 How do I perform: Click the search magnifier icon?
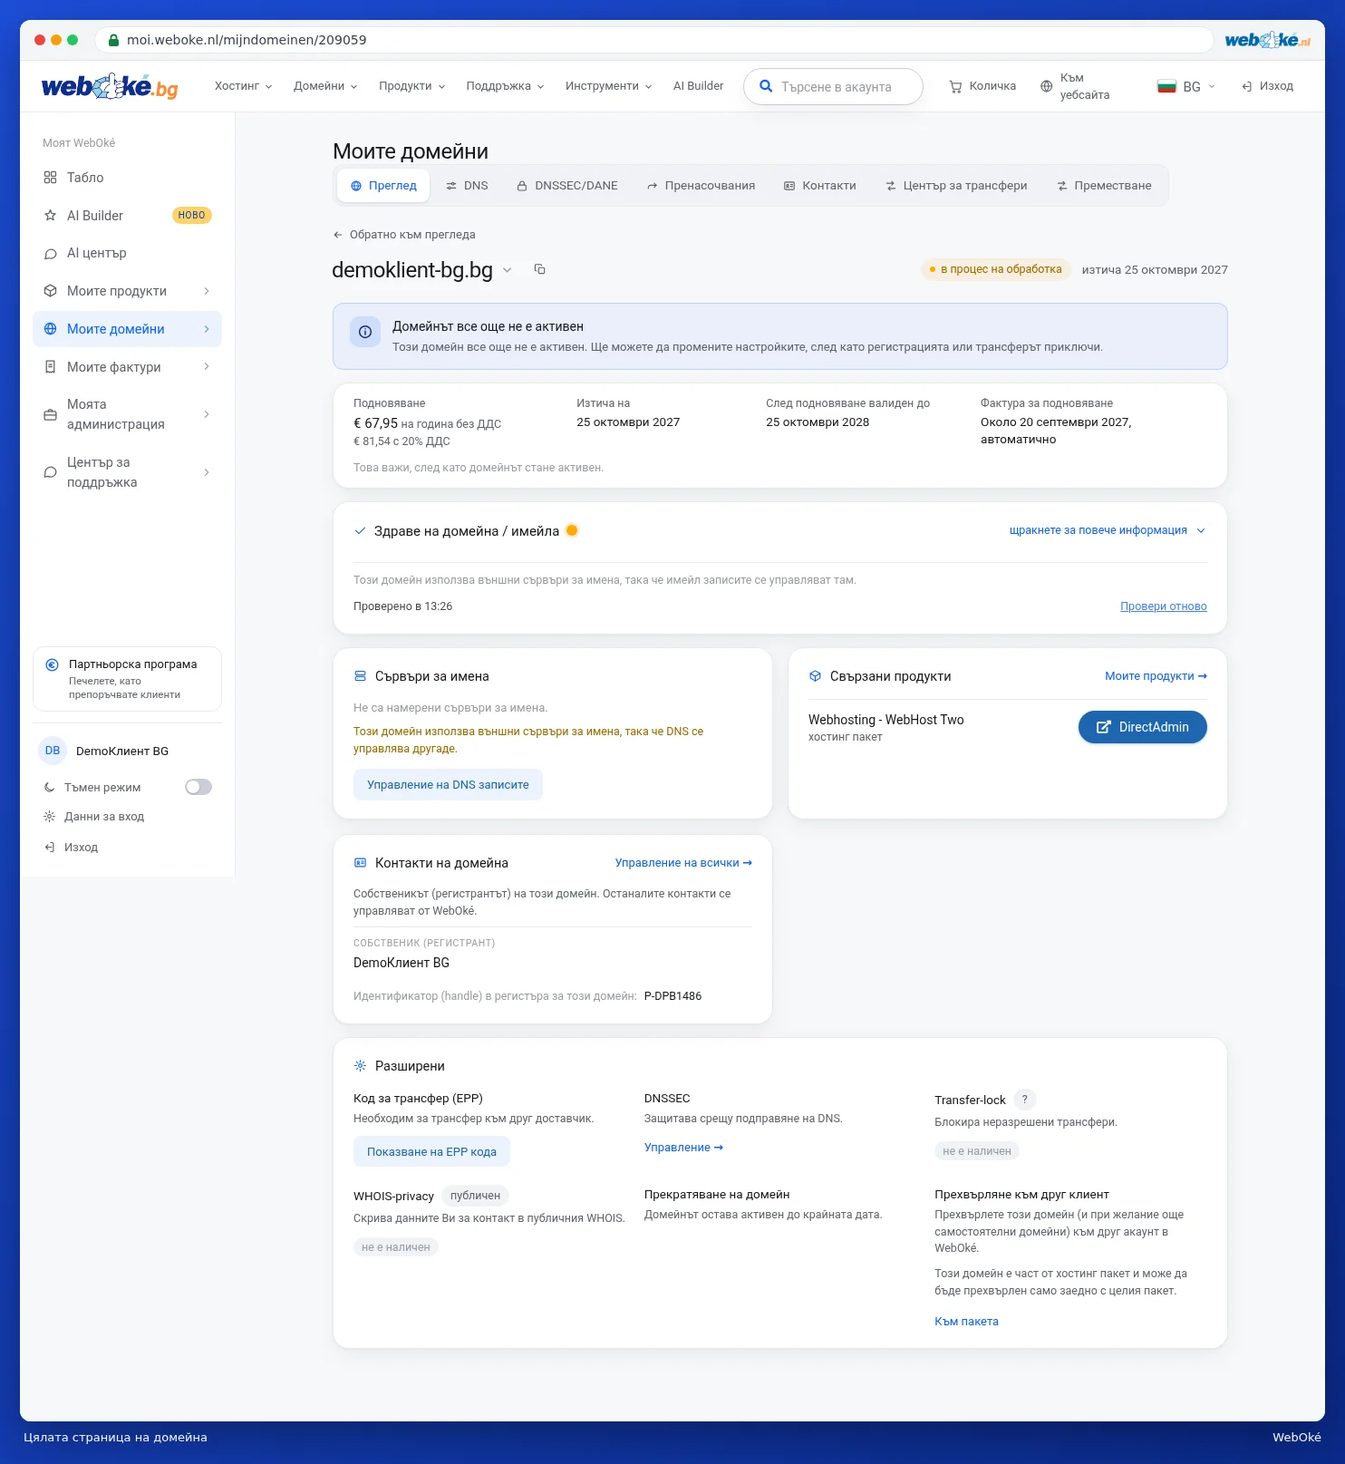tap(766, 86)
